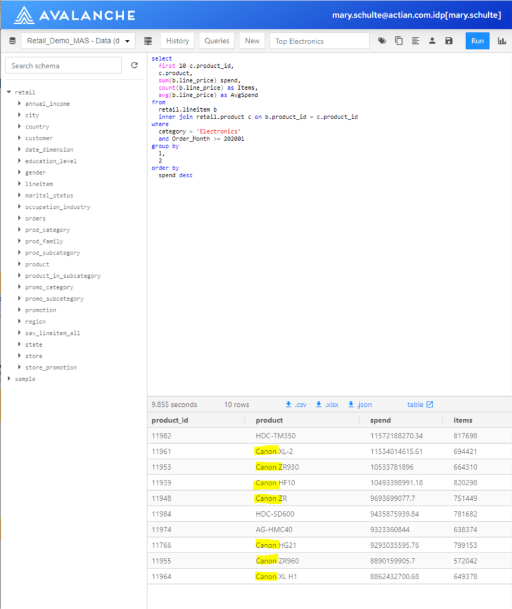Expand the product table node
The image size is (512, 609).
point(18,264)
